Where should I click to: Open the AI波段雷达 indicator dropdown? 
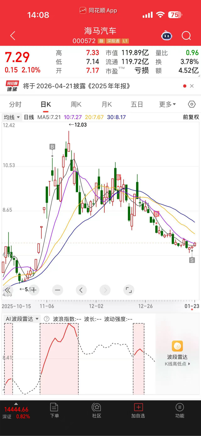tap(22, 319)
